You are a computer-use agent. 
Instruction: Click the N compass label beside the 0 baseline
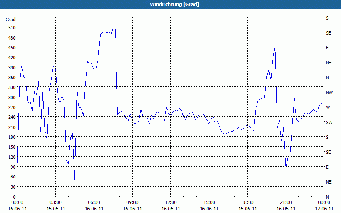pyautogui.click(x=327, y=197)
